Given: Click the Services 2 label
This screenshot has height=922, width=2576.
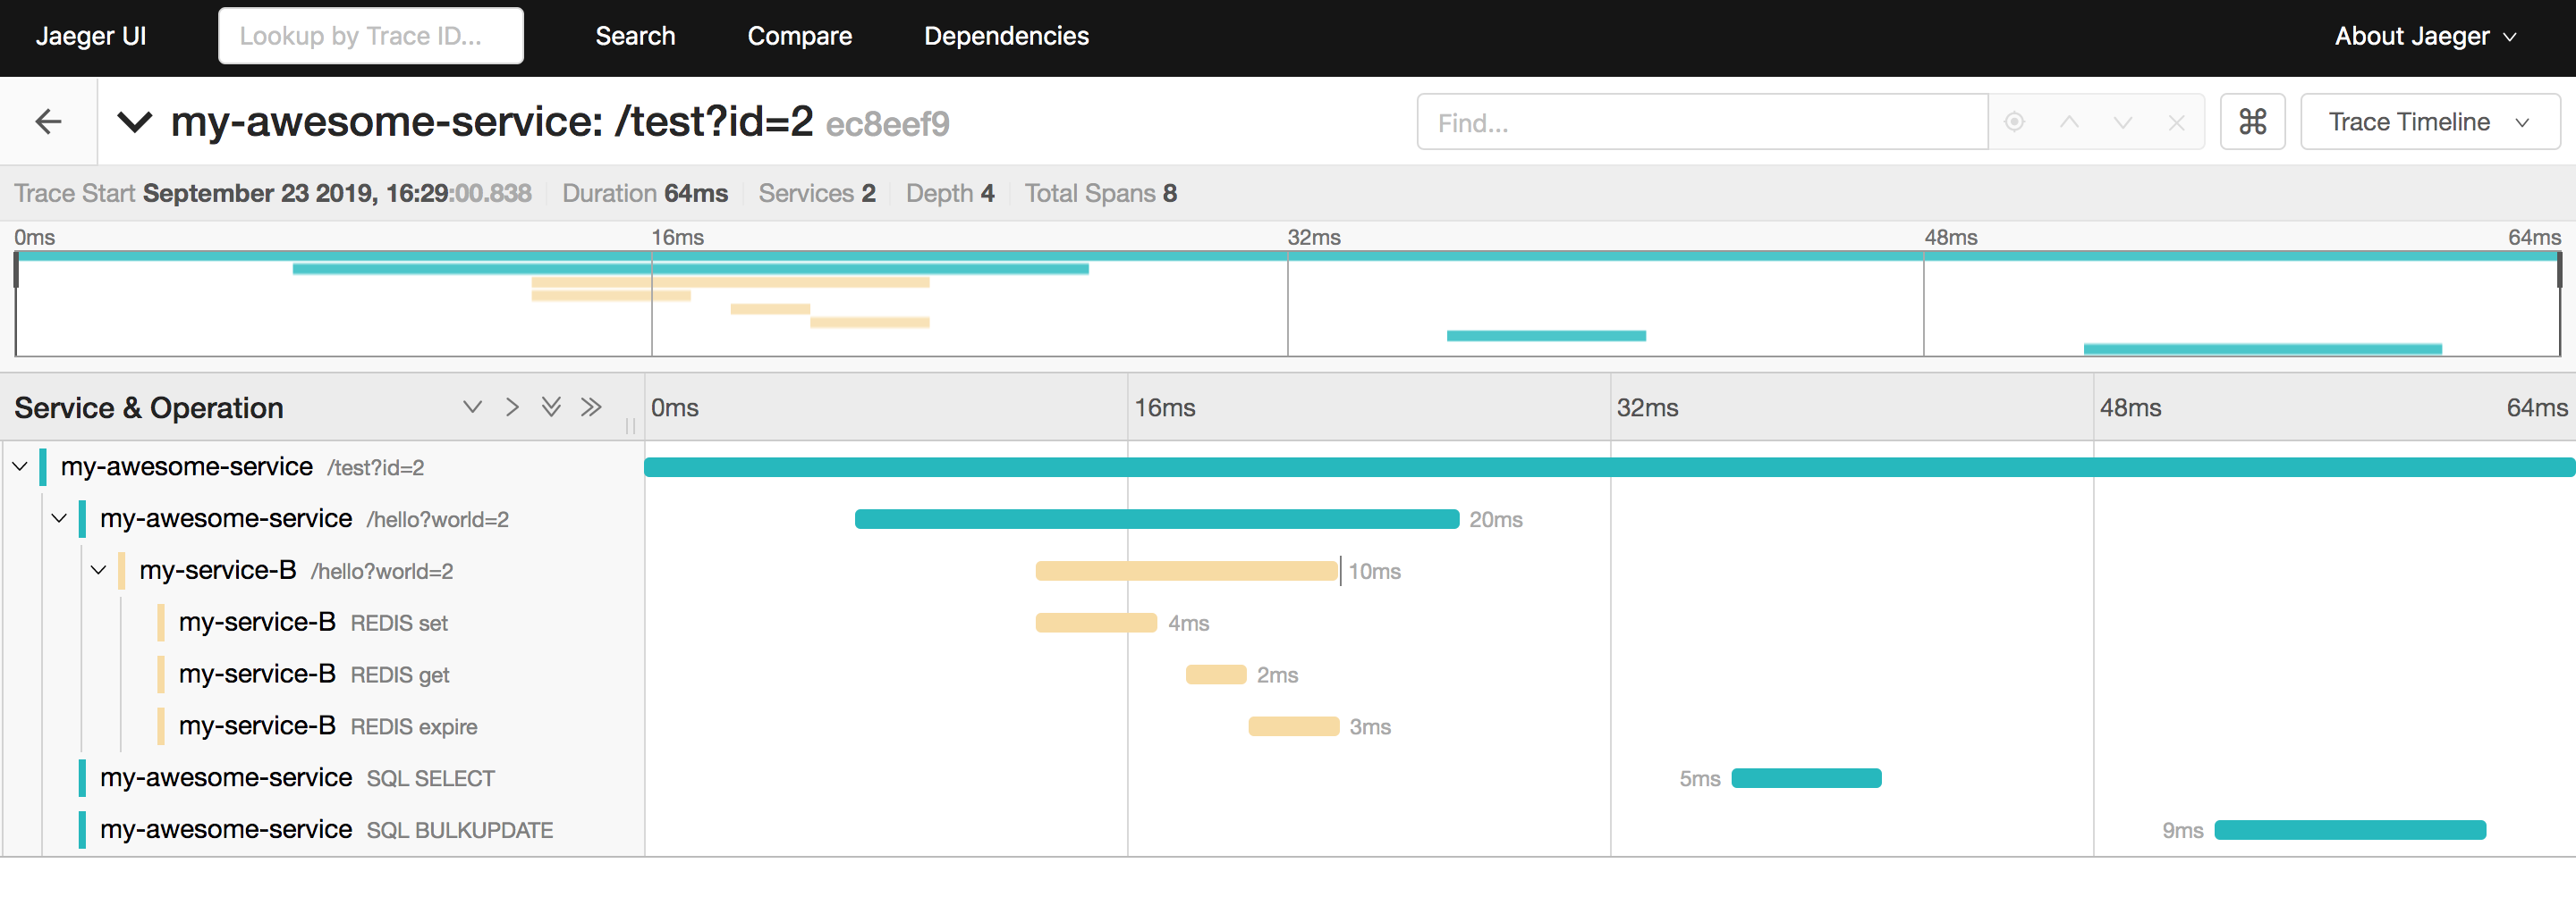Looking at the screenshot, I should 817,193.
